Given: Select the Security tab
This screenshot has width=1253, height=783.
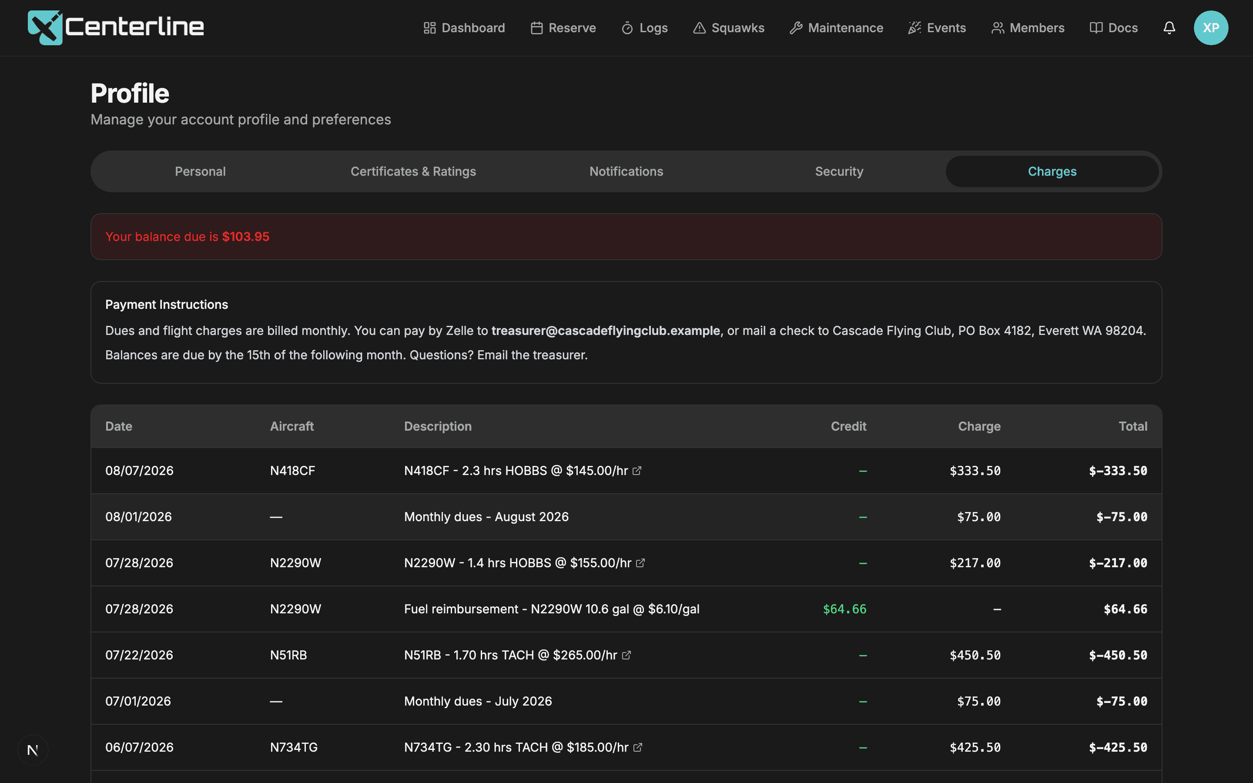Looking at the screenshot, I should tap(839, 171).
